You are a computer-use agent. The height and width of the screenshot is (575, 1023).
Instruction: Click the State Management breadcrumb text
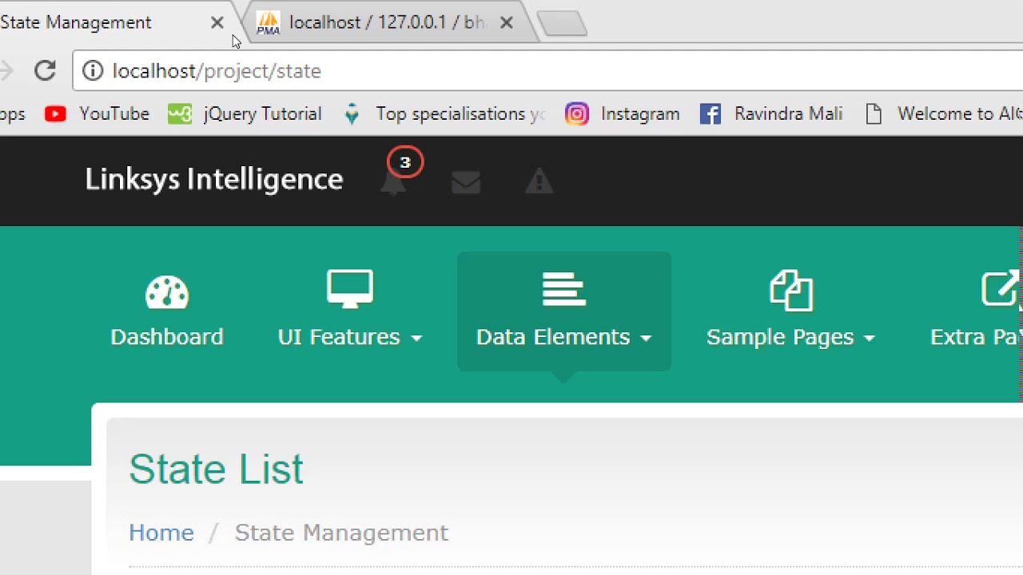pos(341,533)
